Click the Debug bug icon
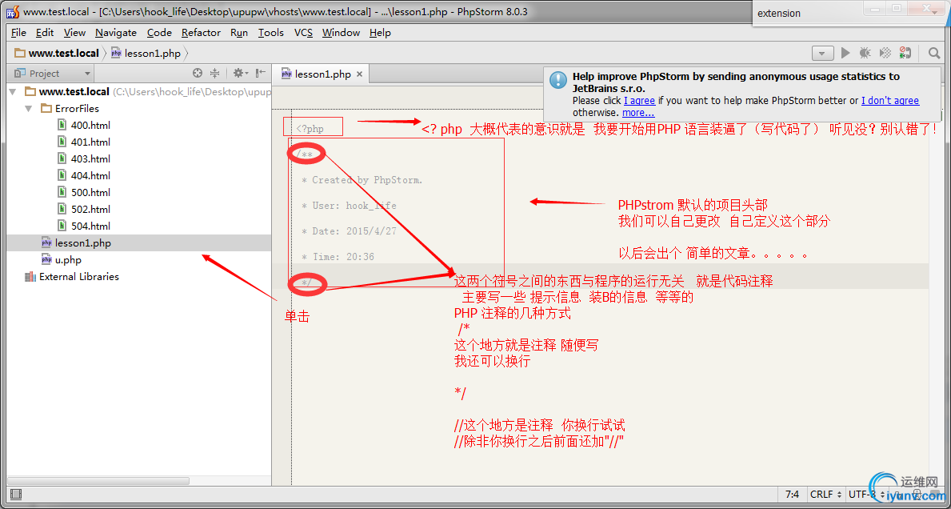951x509 pixels. 865,54
